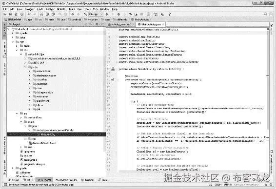Screen dimensions: 276x189
Task: Click the wickham breadcrumb
Action: tap(91, 19)
